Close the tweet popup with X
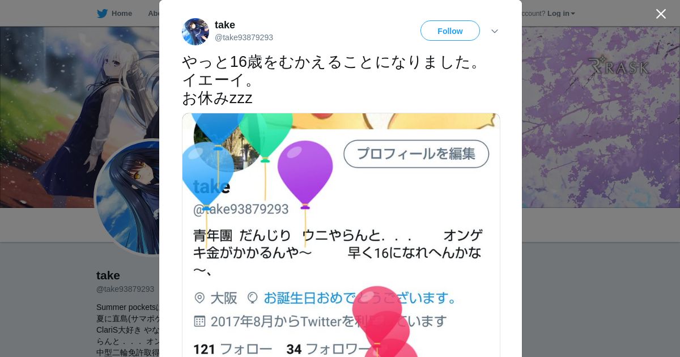Screen dimensions: 680x357 [661, 14]
